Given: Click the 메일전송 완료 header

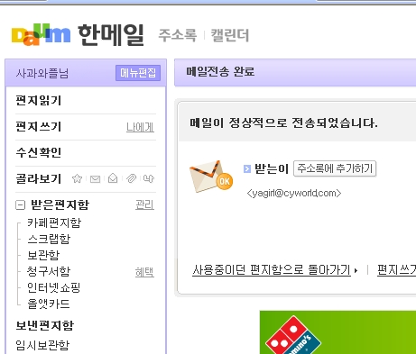Looking at the screenshot, I should [x=220, y=72].
